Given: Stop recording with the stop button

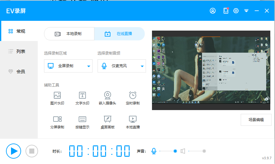Looking at the screenshot, I should (x=32, y=151).
